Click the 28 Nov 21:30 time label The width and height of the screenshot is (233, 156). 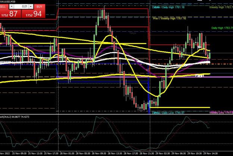click(147, 153)
